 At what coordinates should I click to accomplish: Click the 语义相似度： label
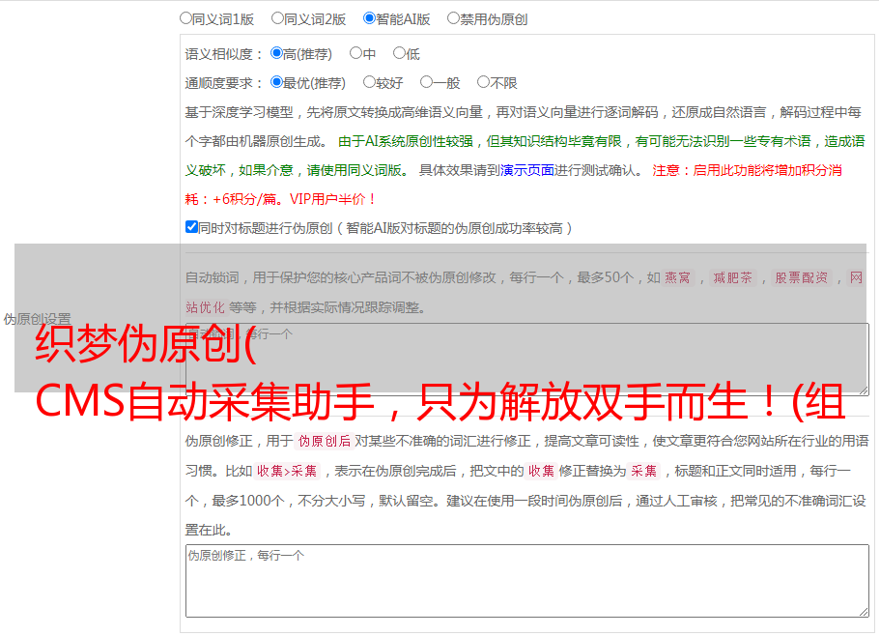coord(224,54)
